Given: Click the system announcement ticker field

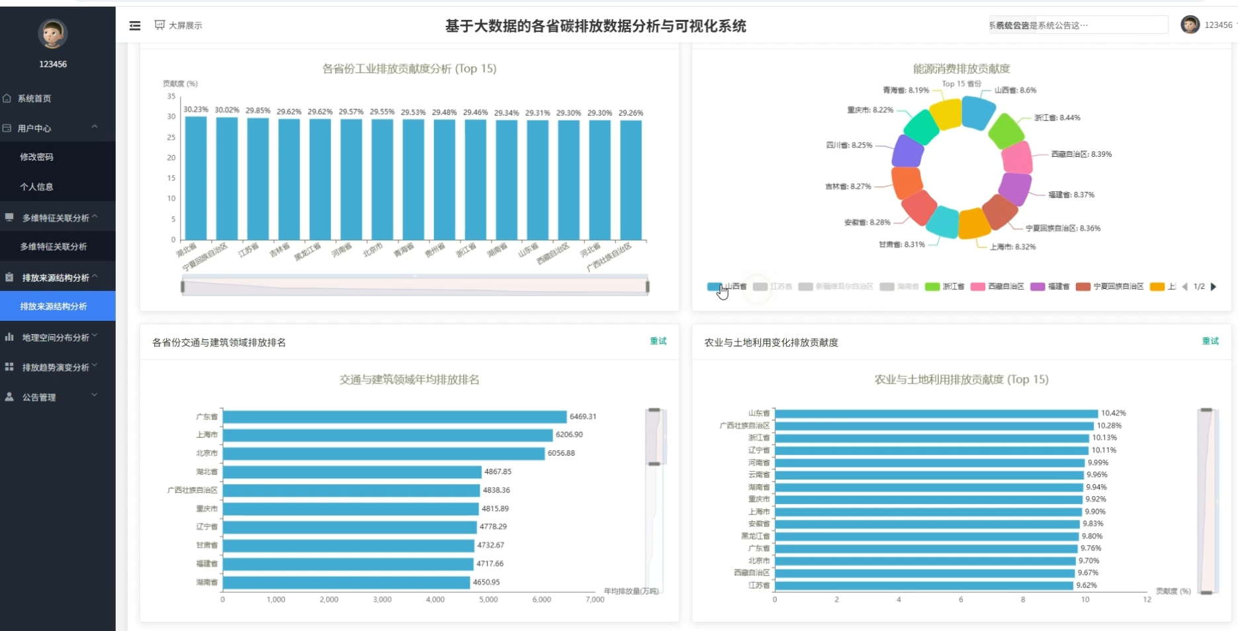Looking at the screenshot, I should coord(1078,25).
